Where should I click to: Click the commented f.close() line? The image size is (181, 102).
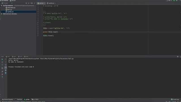click(x=47, y=23)
